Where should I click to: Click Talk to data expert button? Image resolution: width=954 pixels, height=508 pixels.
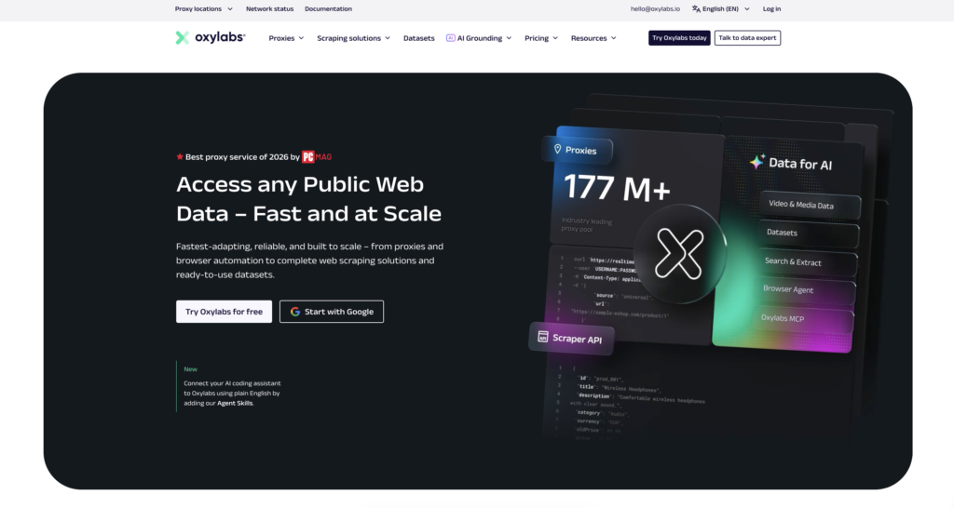(x=747, y=37)
